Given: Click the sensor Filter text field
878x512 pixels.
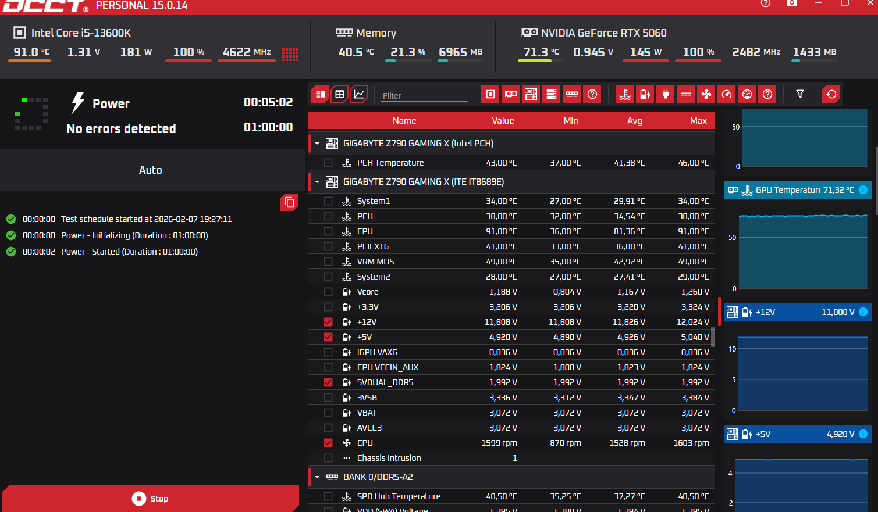Looking at the screenshot, I should point(424,95).
